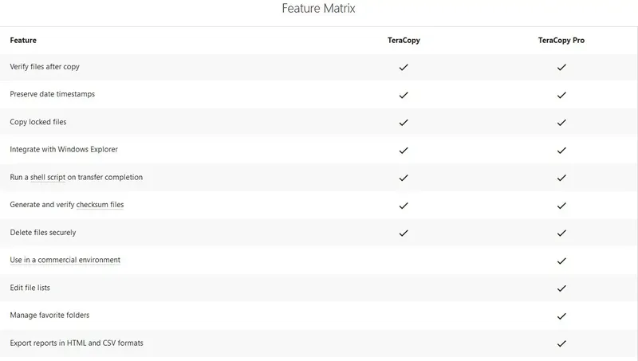Click the Feature column header
This screenshot has width=638, height=361.
(x=23, y=40)
